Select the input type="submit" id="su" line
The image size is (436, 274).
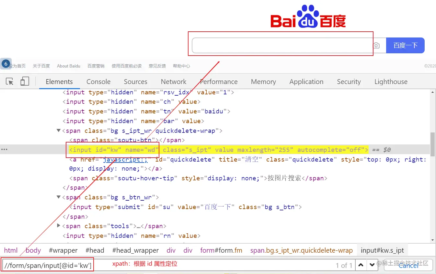[x=186, y=207]
